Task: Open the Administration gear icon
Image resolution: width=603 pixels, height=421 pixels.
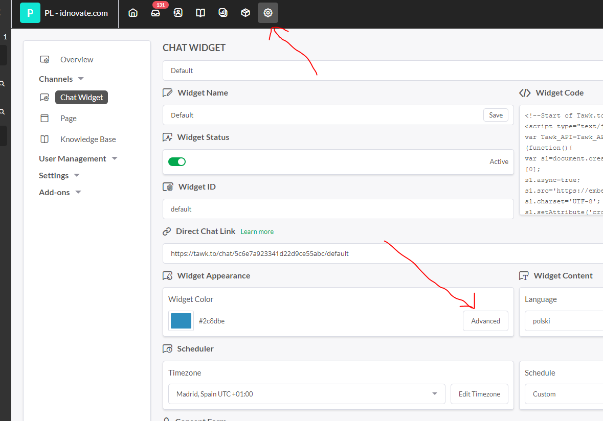Action: click(x=268, y=13)
